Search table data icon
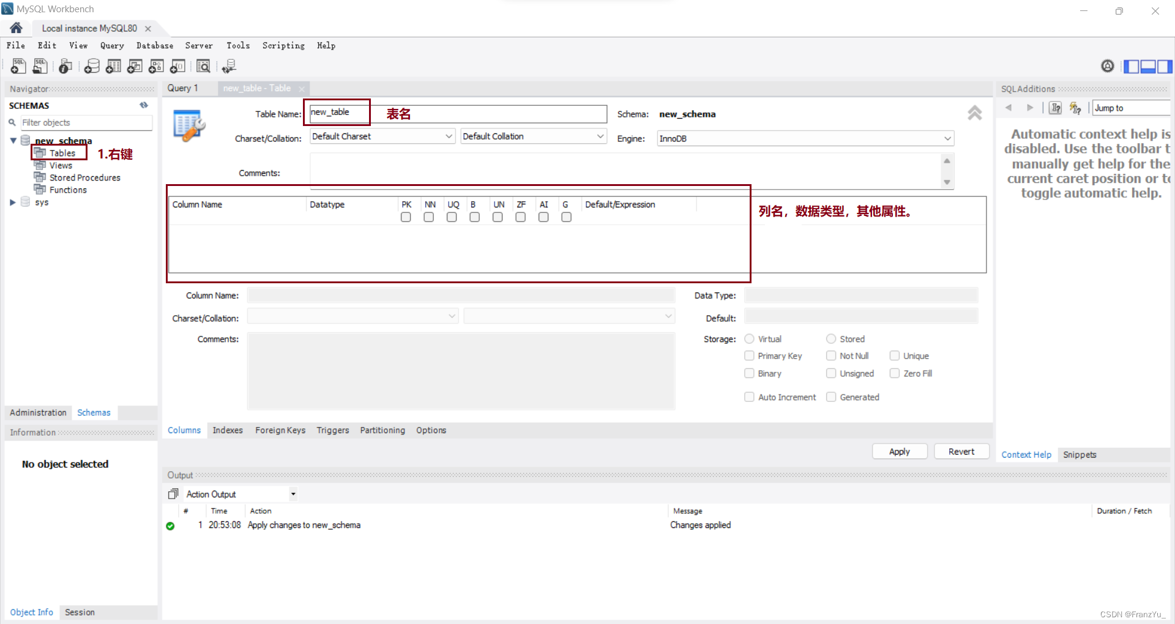 click(x=203, y=66)
